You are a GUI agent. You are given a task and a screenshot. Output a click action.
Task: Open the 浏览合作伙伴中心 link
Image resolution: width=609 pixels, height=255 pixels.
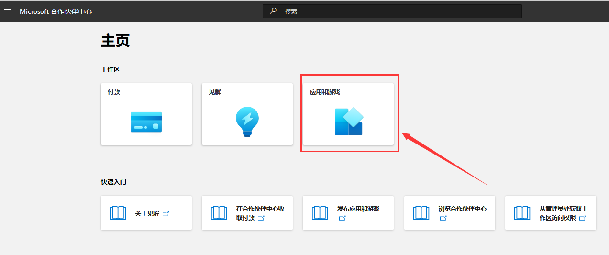pos(462,209)
